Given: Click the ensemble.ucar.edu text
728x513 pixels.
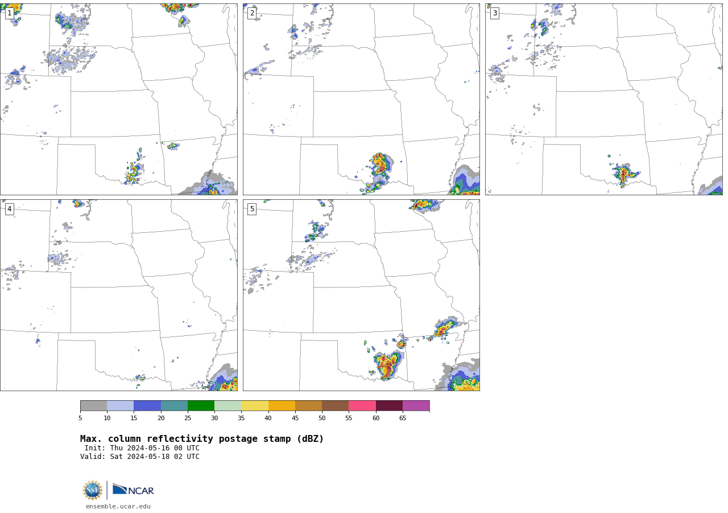Looking at the screenshot, I should (x=118, y=506).
